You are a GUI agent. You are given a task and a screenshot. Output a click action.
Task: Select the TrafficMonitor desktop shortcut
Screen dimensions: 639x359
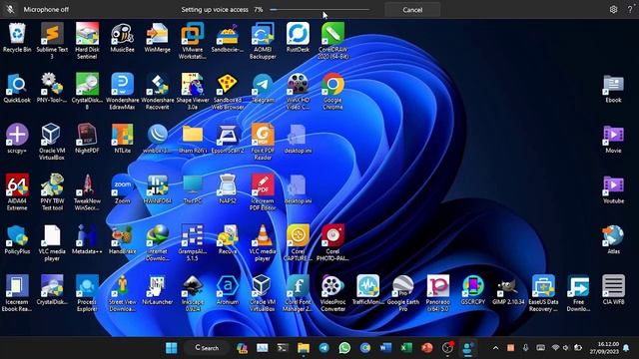(368, 290)
